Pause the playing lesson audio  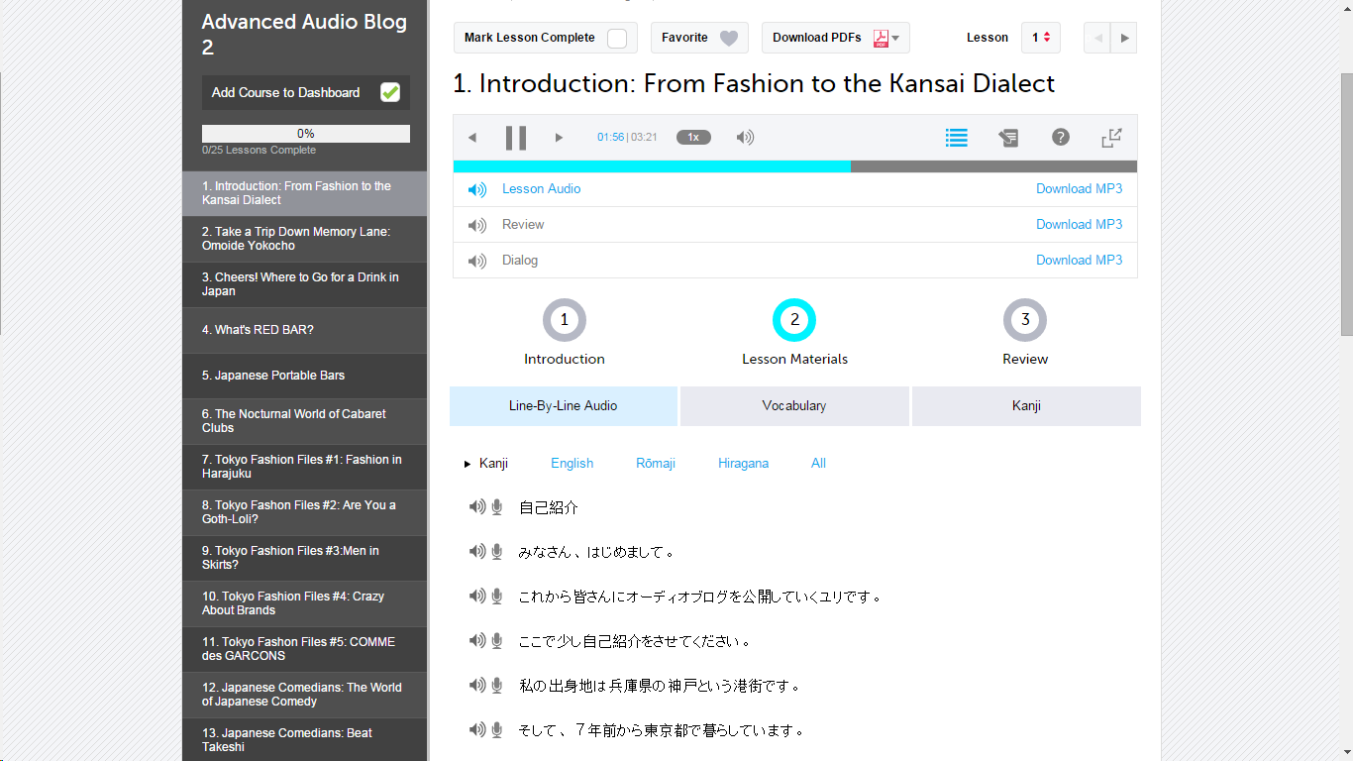click(x=516, y=137)
